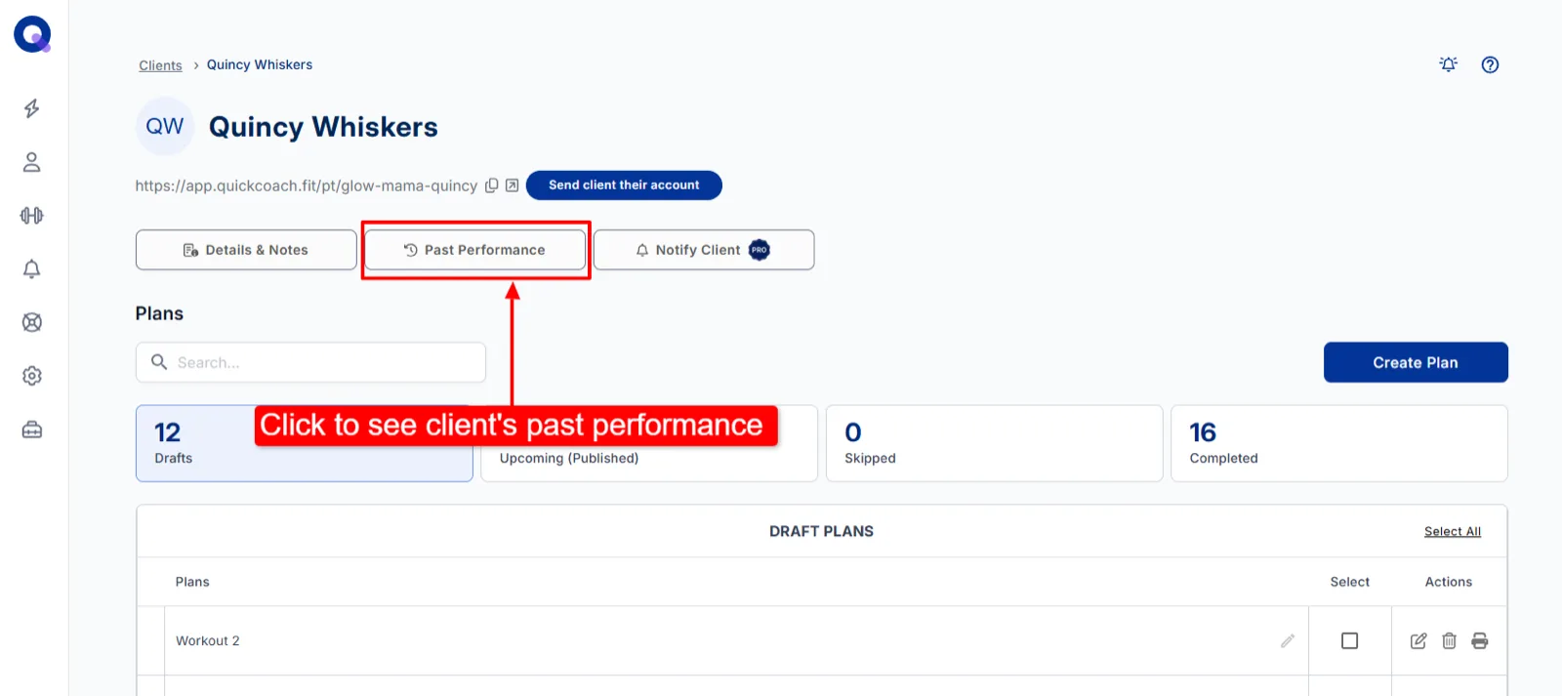This screenshot has height=696, width=1562.
Task: Print Workout 2 with the printer icon
Action: 1480,640
